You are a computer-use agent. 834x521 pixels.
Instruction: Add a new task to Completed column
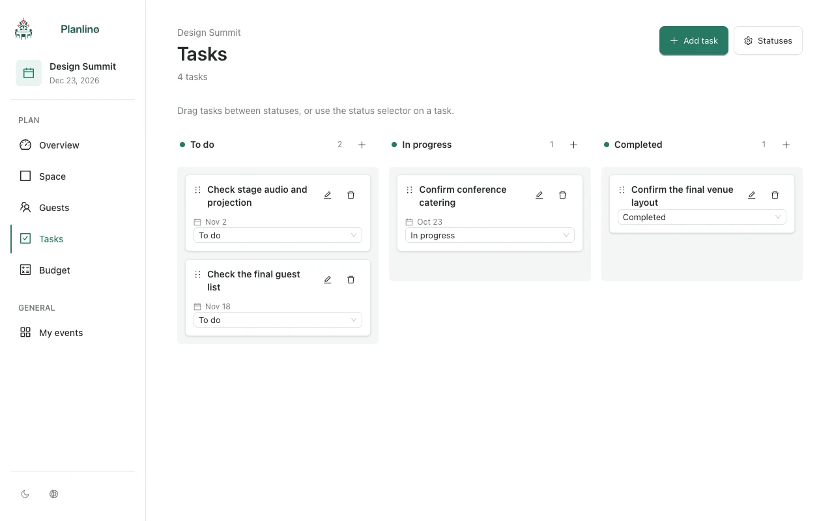[x=786, y=145]
